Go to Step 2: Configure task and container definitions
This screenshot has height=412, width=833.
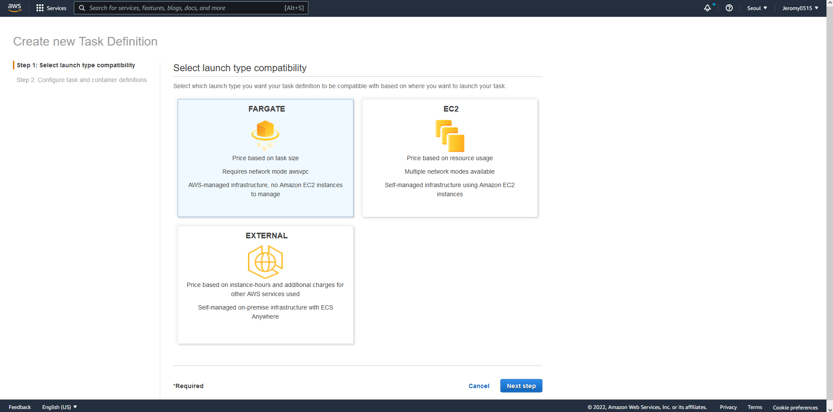point(82,80)
